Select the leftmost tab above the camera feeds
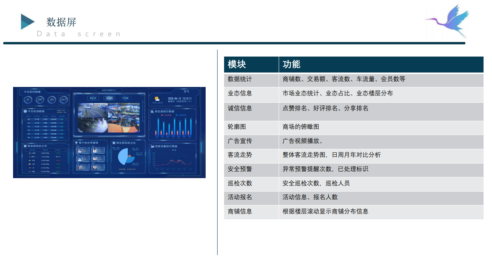492x277 pixels. [x=93, y=98]
